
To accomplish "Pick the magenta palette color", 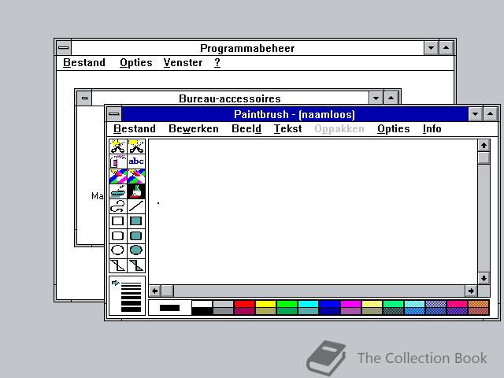I will tap(350, 304).
